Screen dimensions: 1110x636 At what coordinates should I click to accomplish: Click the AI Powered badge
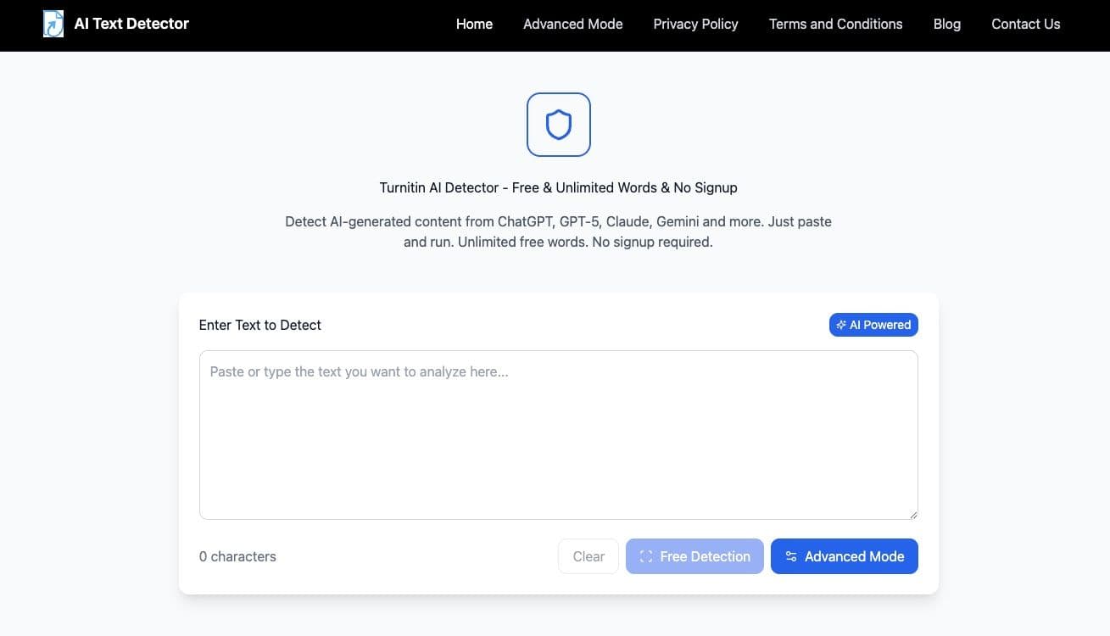pos(873,325)
